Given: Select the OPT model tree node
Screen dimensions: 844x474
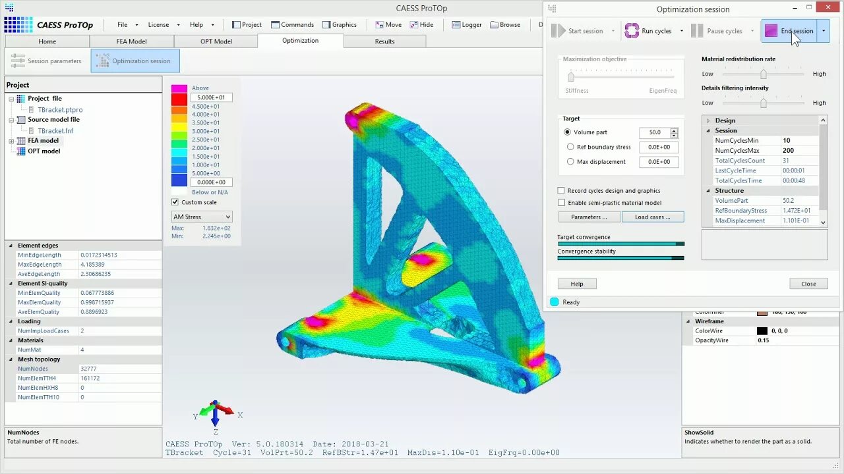Looking at the screenshot, I should (44, 151).
